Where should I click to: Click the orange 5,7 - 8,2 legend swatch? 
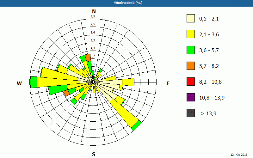(191, 66)
